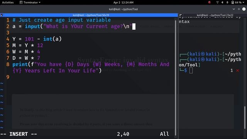Screen dimensions: 247x139
Task: Select the left pane title ending 56x19
Action: pos(91,15)
